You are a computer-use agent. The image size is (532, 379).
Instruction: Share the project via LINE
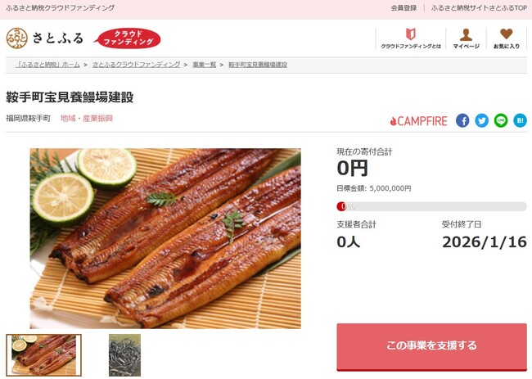pos(501,120)
